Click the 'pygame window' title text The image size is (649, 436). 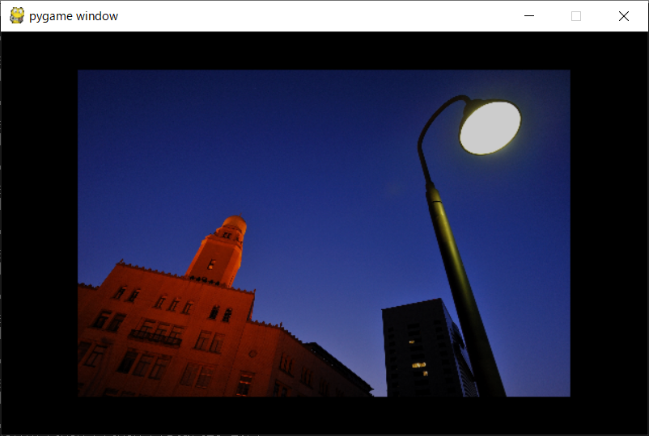74,16
